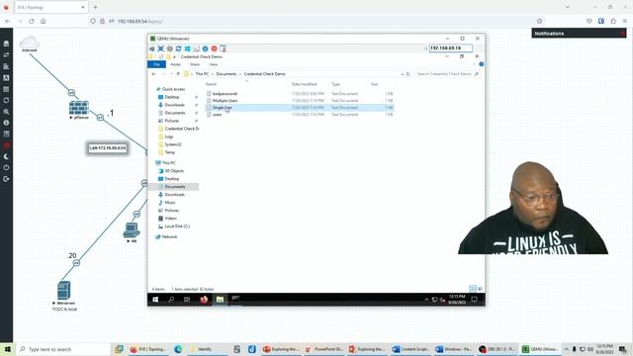Click the red lock icon in EVE sidebar
Image resolution: width=633 pixels, height=356 pixels.
tap(6, 145)
